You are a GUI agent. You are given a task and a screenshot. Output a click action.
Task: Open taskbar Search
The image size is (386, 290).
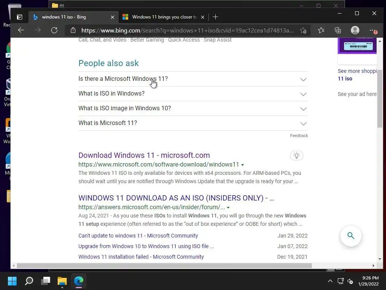[29, 281]
